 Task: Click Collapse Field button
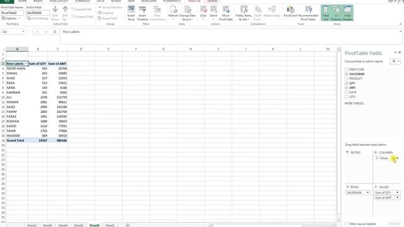[x=82, y=17]
